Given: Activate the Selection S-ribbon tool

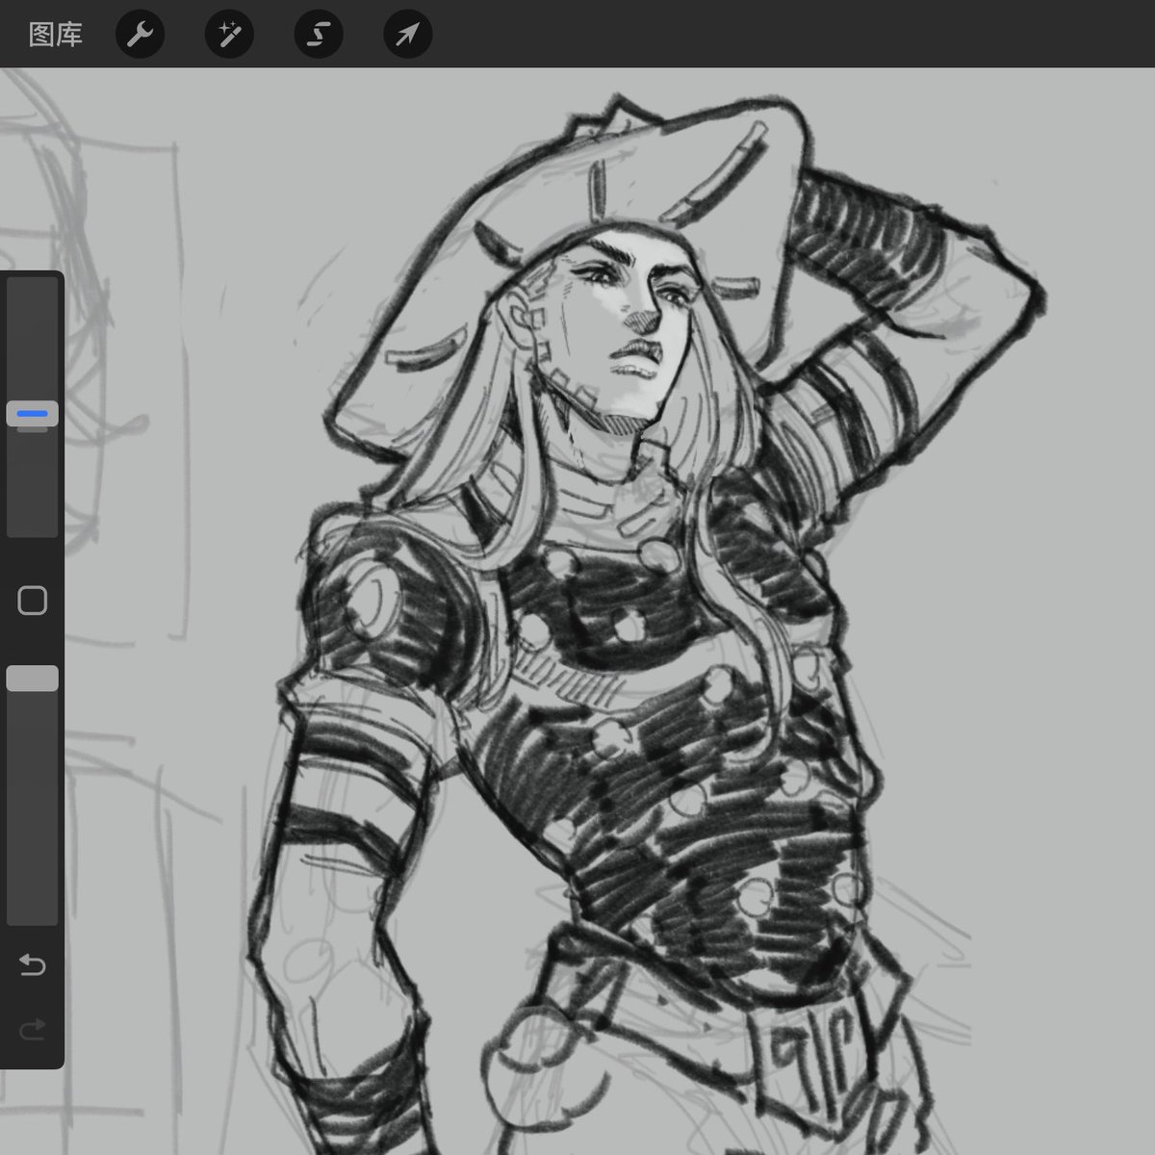Looking at the screenshot, I should click(318, 36).
